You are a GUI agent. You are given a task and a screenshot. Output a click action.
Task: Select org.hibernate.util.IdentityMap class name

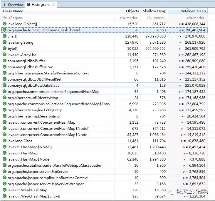[x=33, y=98]
